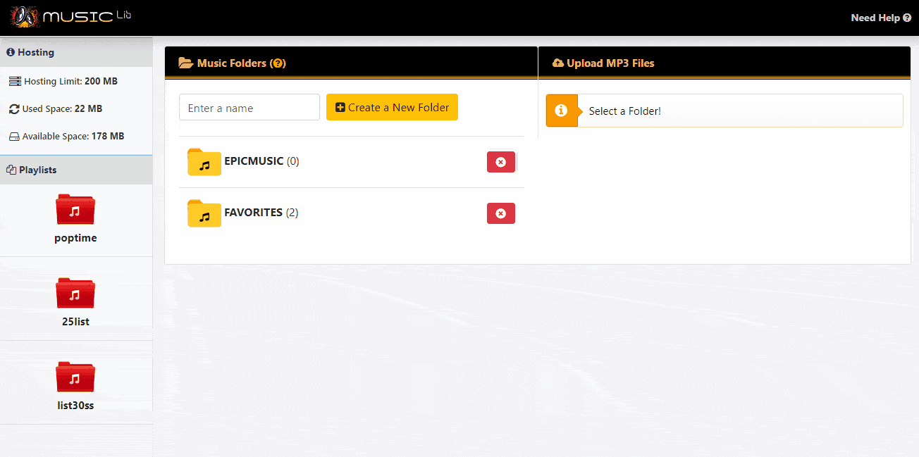Click the Music Lib logo
Viewport: 919px width, 457px height.
click(70, 16)
